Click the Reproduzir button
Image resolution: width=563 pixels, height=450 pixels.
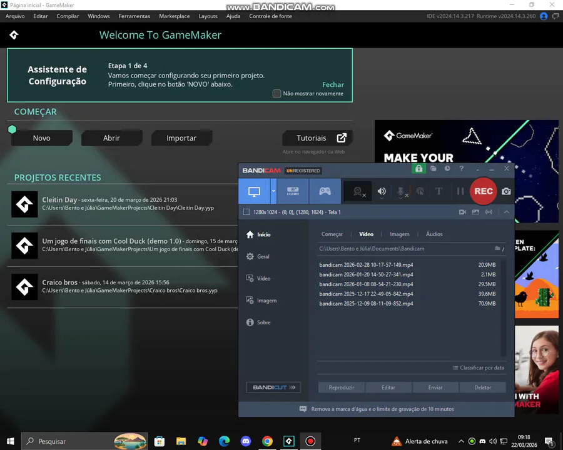click(x=341, y=387)
